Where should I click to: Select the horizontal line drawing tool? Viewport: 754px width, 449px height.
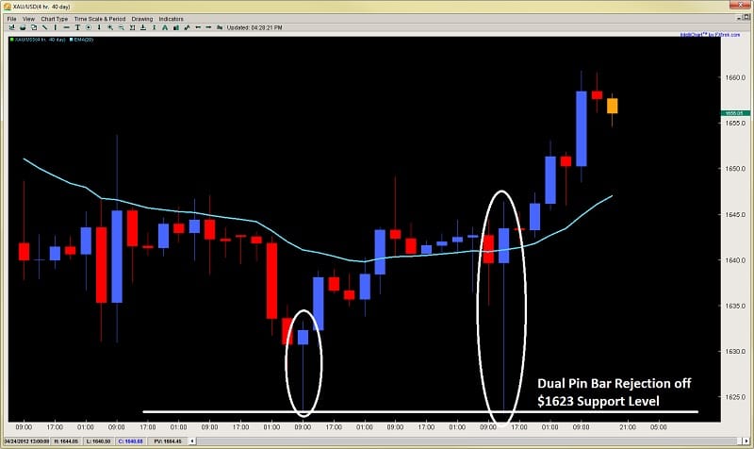coord(66,27)
